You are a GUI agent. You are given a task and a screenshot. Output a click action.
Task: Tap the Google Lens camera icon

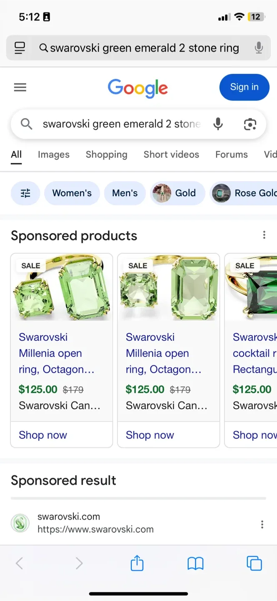(250, 124)
